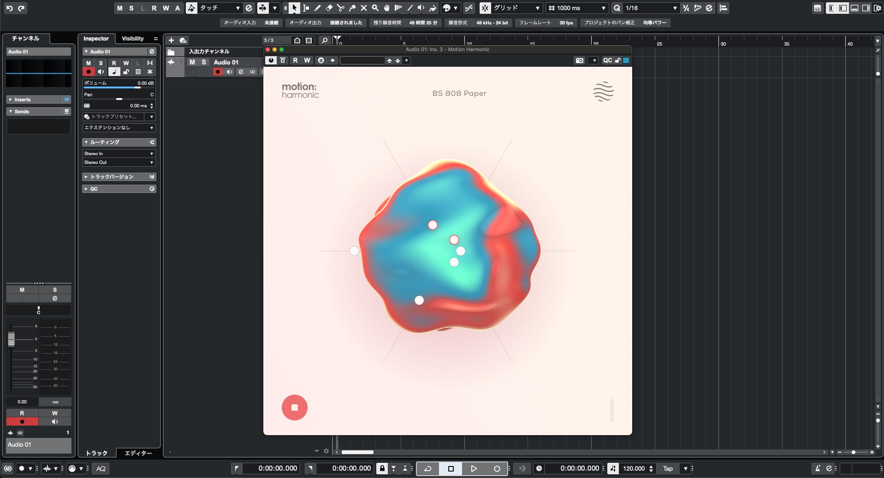Select the Play speaker tool
The width and height of the screenshot is (884, 478).
[421, 8]
